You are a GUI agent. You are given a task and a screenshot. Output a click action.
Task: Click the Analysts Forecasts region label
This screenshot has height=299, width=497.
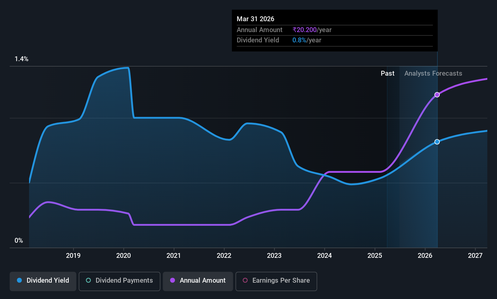click(x=433, y=73)
